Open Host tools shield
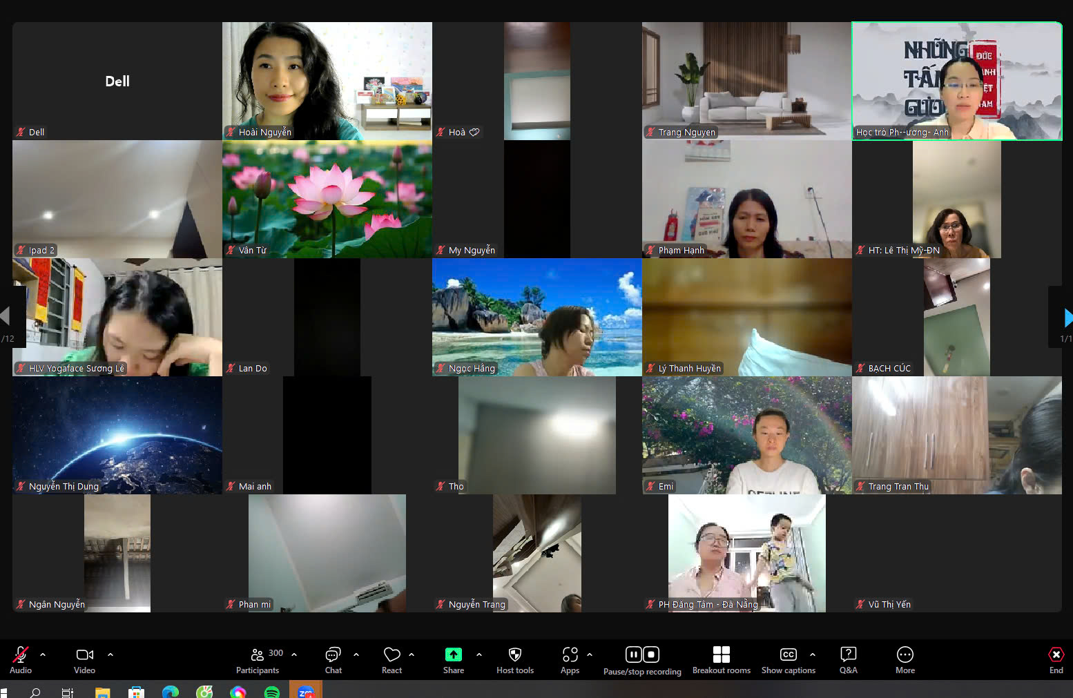 pyautogui.click(x=515, y=660)
